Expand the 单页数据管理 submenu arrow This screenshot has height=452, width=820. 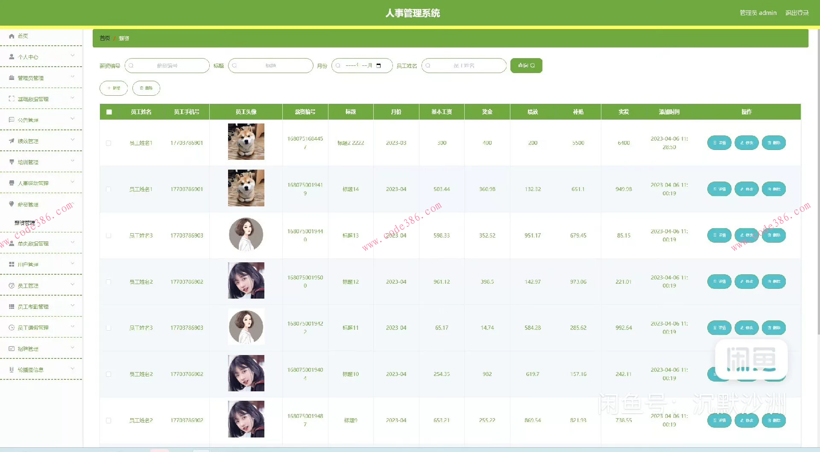73,242
